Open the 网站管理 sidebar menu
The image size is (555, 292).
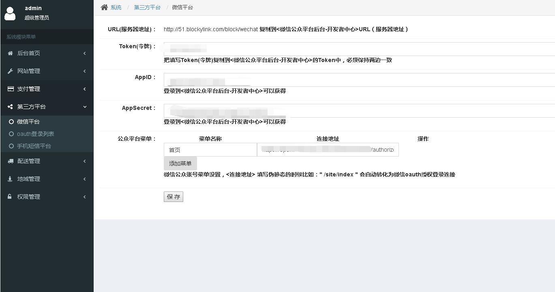[x=47, y=71]
